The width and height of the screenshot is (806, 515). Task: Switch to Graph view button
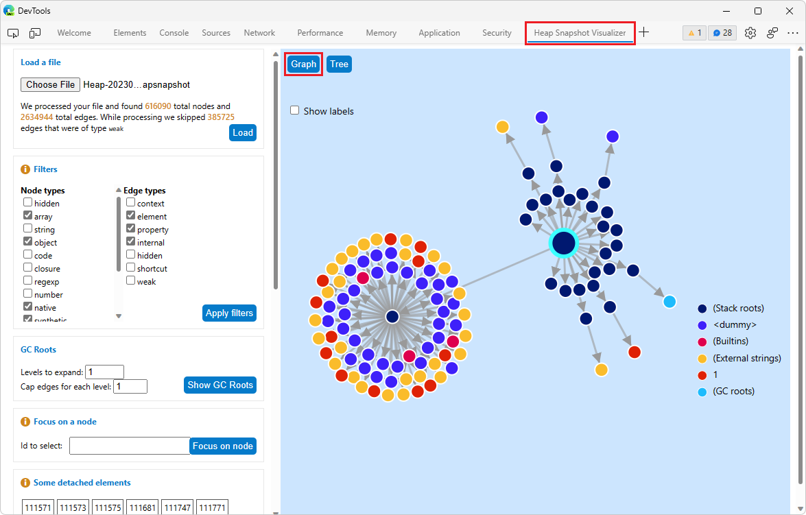coord(303,64)
